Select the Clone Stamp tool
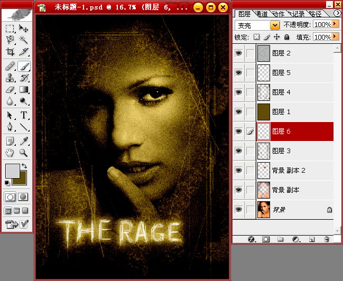343x281 pixels. click(x=10, y=78)
